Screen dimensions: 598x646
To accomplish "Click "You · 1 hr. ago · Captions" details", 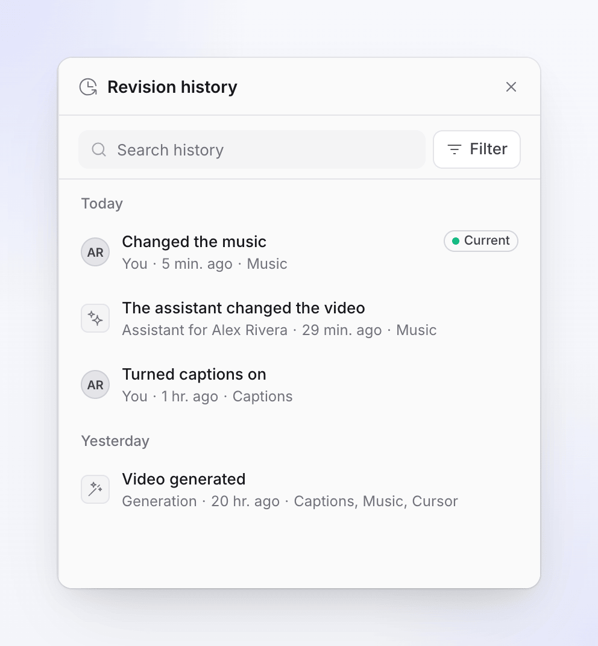I will (x=207, y=397).
